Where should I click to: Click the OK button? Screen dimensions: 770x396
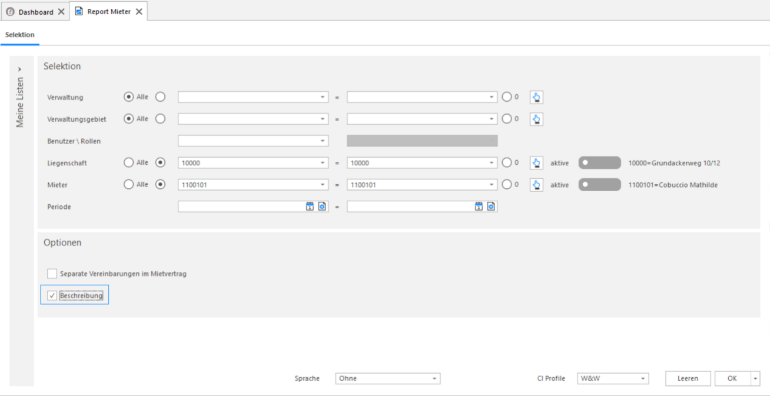(732, 378)
